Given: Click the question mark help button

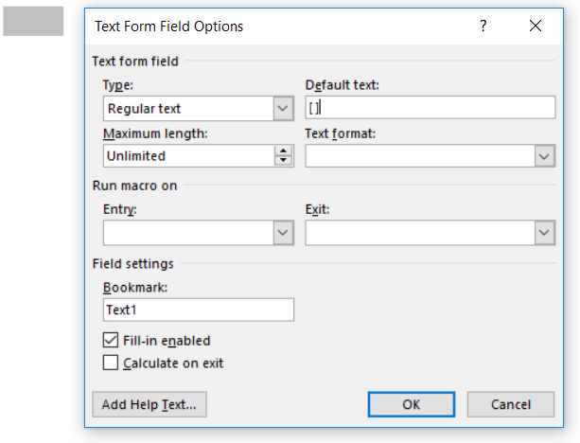Looking at the screenshot, I should pyautogui.click(x=483, y=27).
